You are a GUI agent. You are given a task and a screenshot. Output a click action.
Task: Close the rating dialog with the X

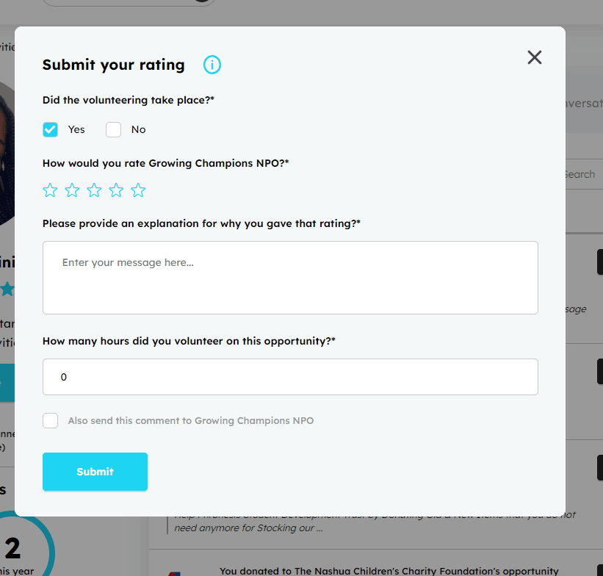535,57
